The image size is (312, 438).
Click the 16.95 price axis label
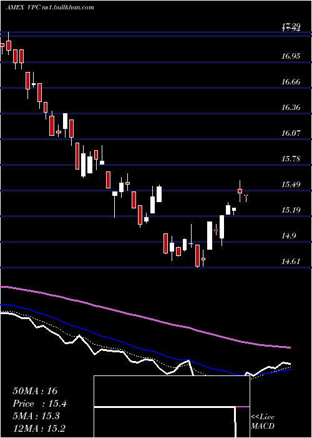click(291, 56)
